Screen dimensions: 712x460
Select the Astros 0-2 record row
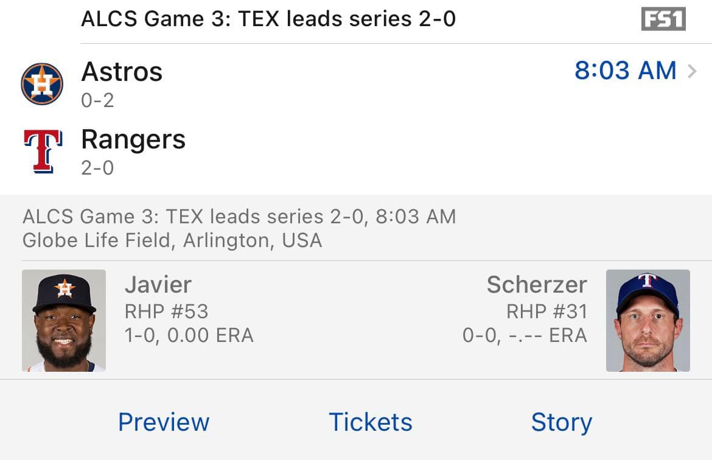[x=97, y=99]
